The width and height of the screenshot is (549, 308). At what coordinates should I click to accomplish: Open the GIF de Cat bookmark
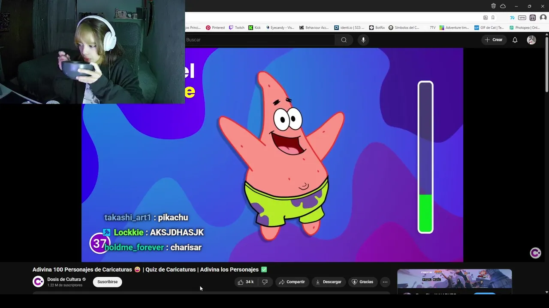click(x=489, y=28)
